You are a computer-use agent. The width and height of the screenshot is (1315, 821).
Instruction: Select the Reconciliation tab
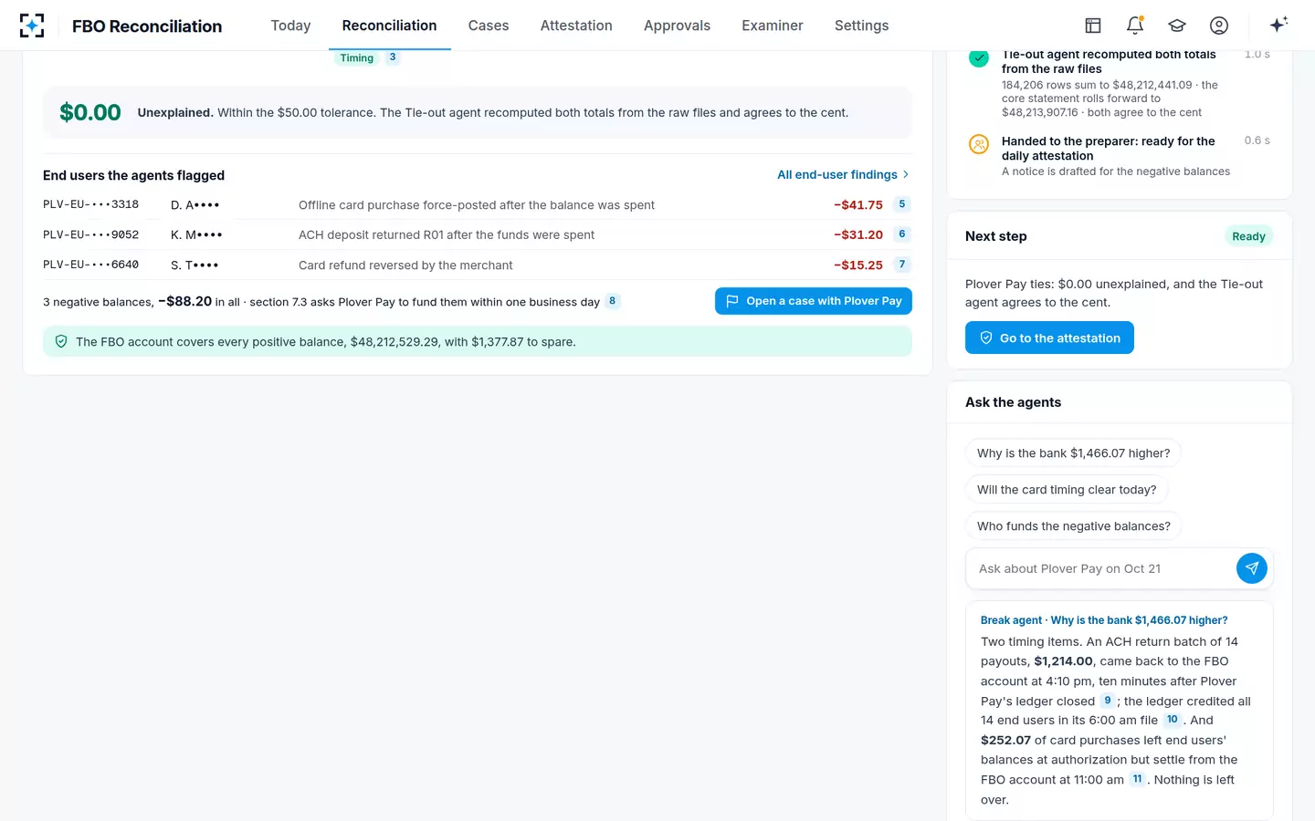(x=389, y=26)
